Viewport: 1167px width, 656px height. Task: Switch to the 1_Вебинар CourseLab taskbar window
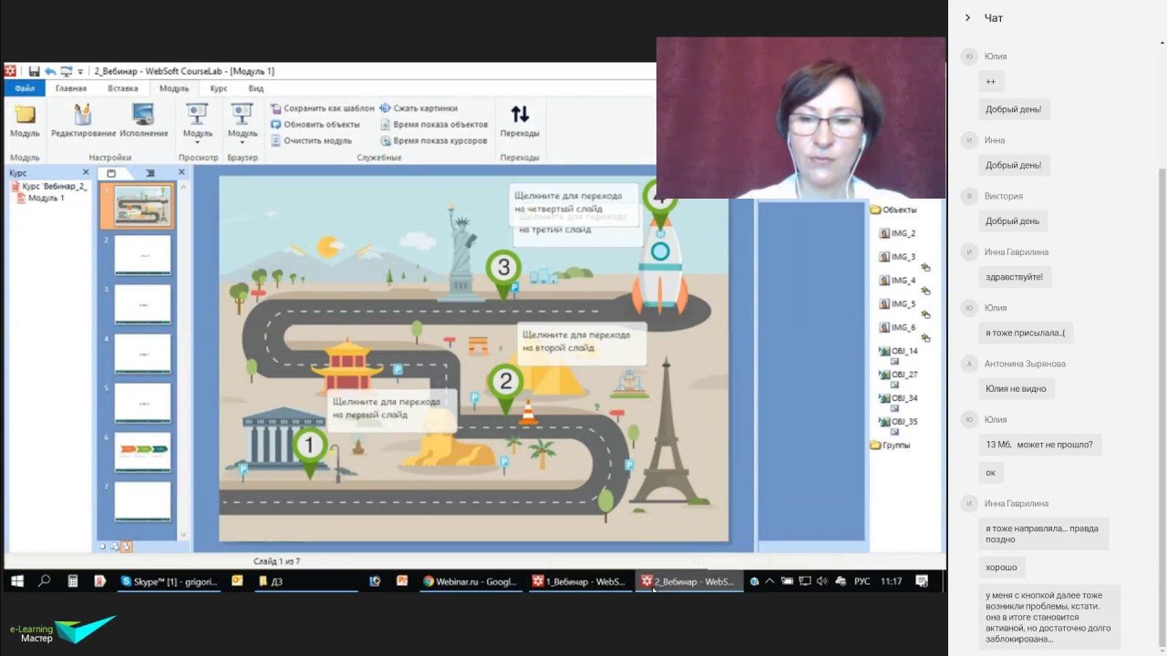point(580,581)
